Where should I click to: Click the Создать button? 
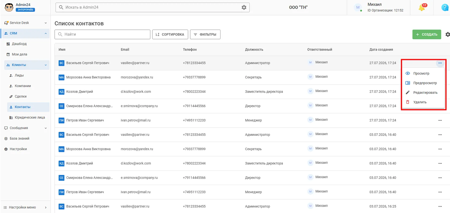[426, 35]
